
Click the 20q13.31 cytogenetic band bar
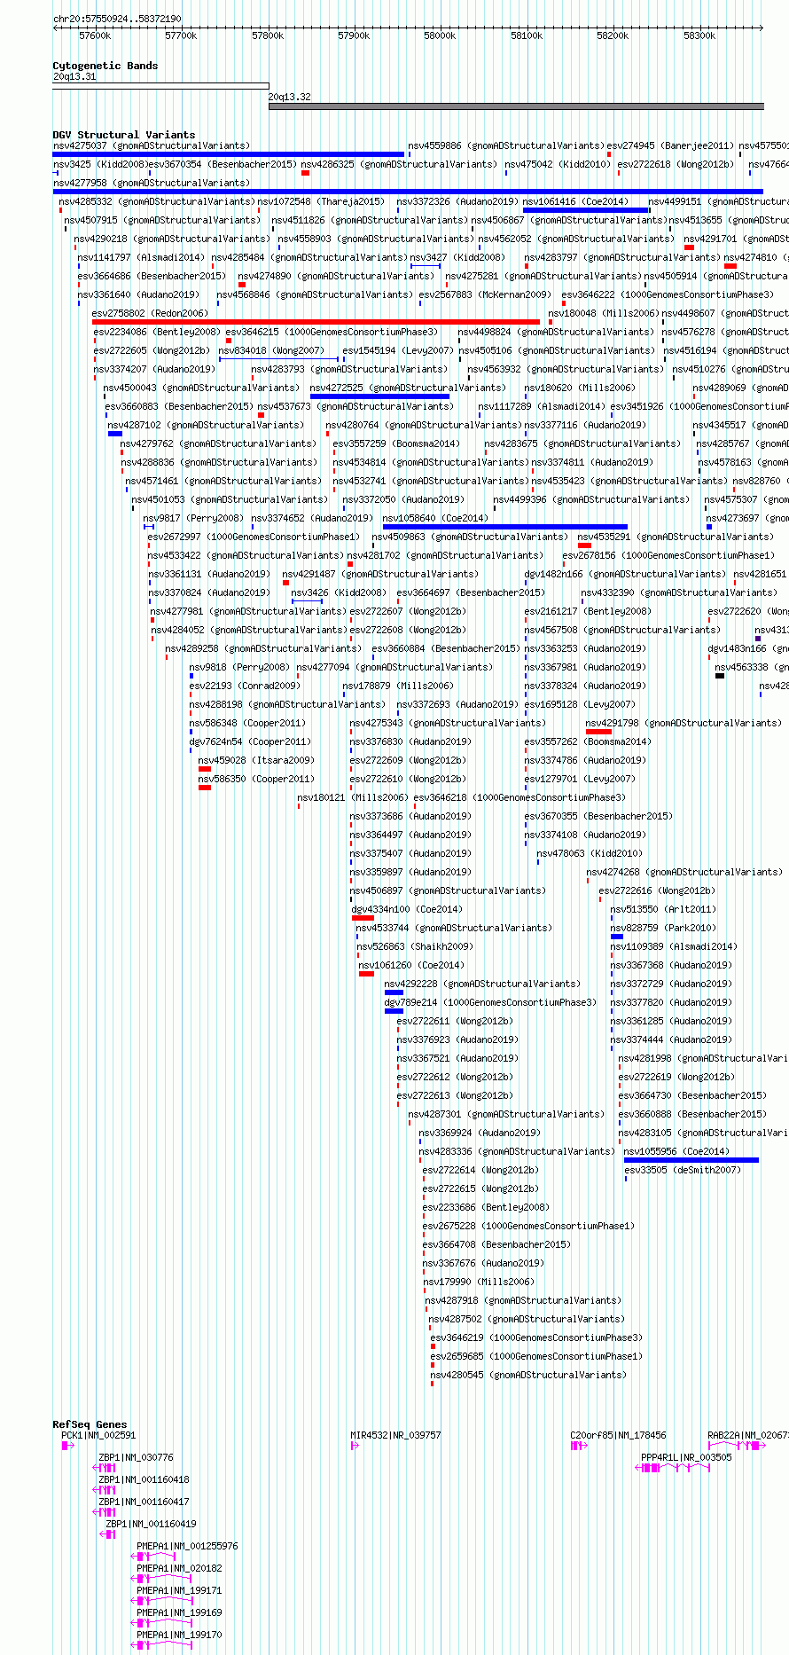160,86
